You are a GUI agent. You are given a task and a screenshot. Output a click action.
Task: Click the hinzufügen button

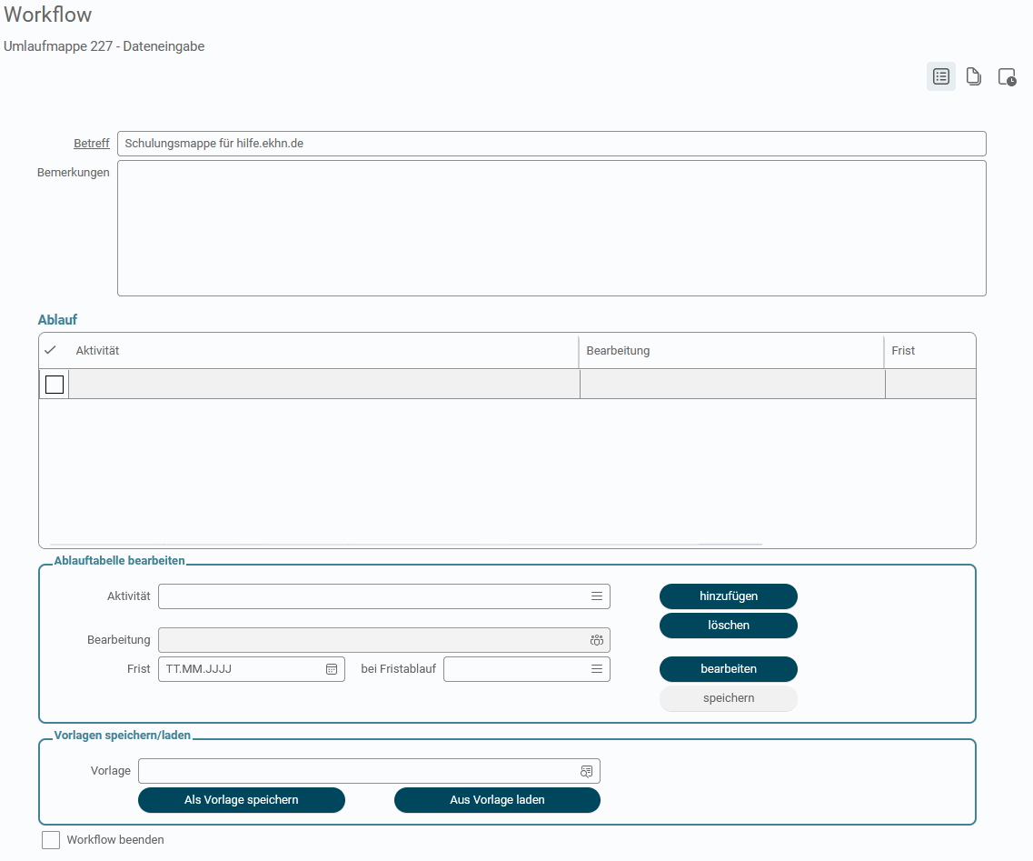729,596
